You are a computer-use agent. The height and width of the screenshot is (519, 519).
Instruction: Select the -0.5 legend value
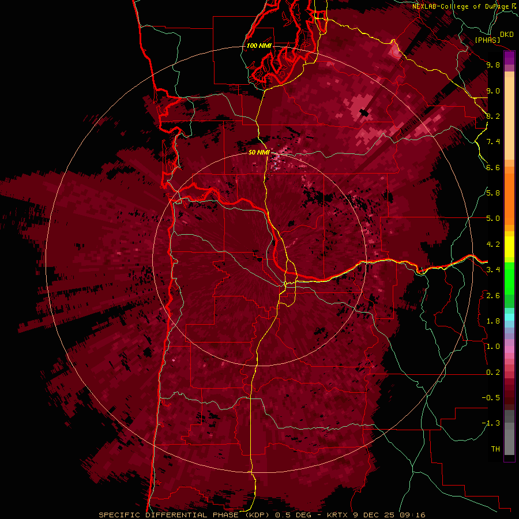point(491,398)
